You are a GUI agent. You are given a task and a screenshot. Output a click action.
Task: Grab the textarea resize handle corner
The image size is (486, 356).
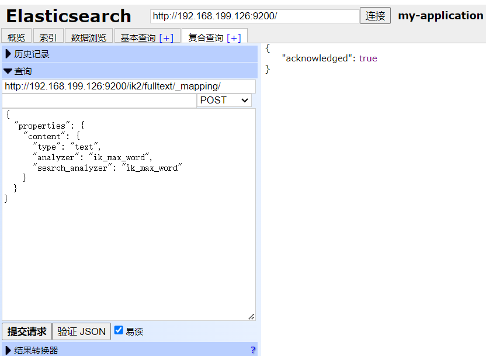(251, 317)
